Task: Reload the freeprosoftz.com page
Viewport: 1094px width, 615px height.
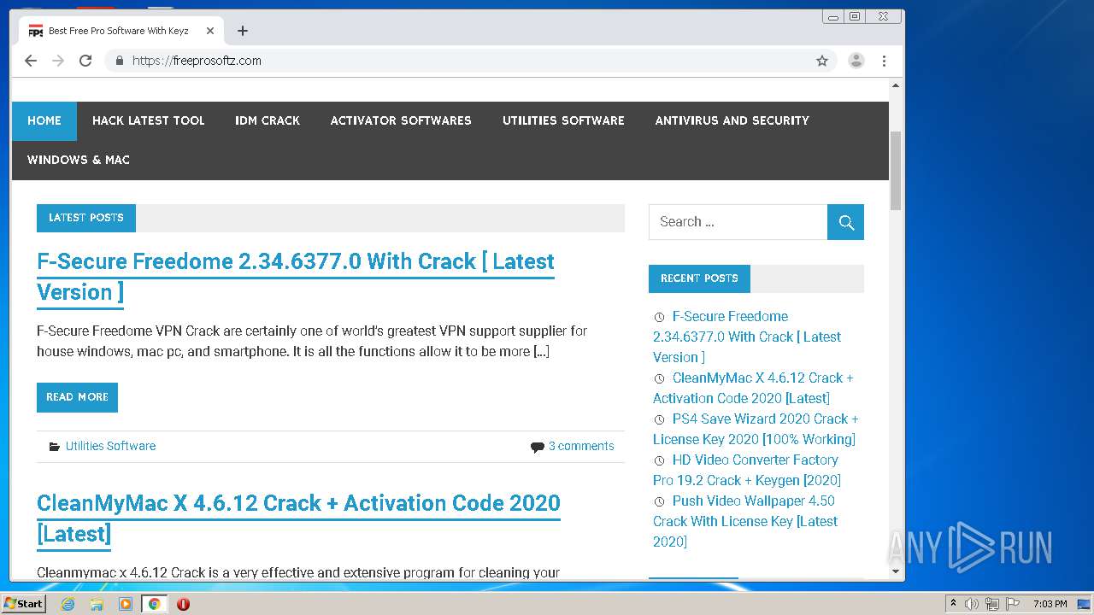Action: coord(85,61)
